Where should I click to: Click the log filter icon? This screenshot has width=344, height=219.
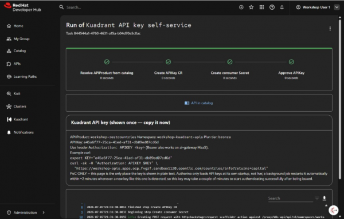click(x=317, y=198)
